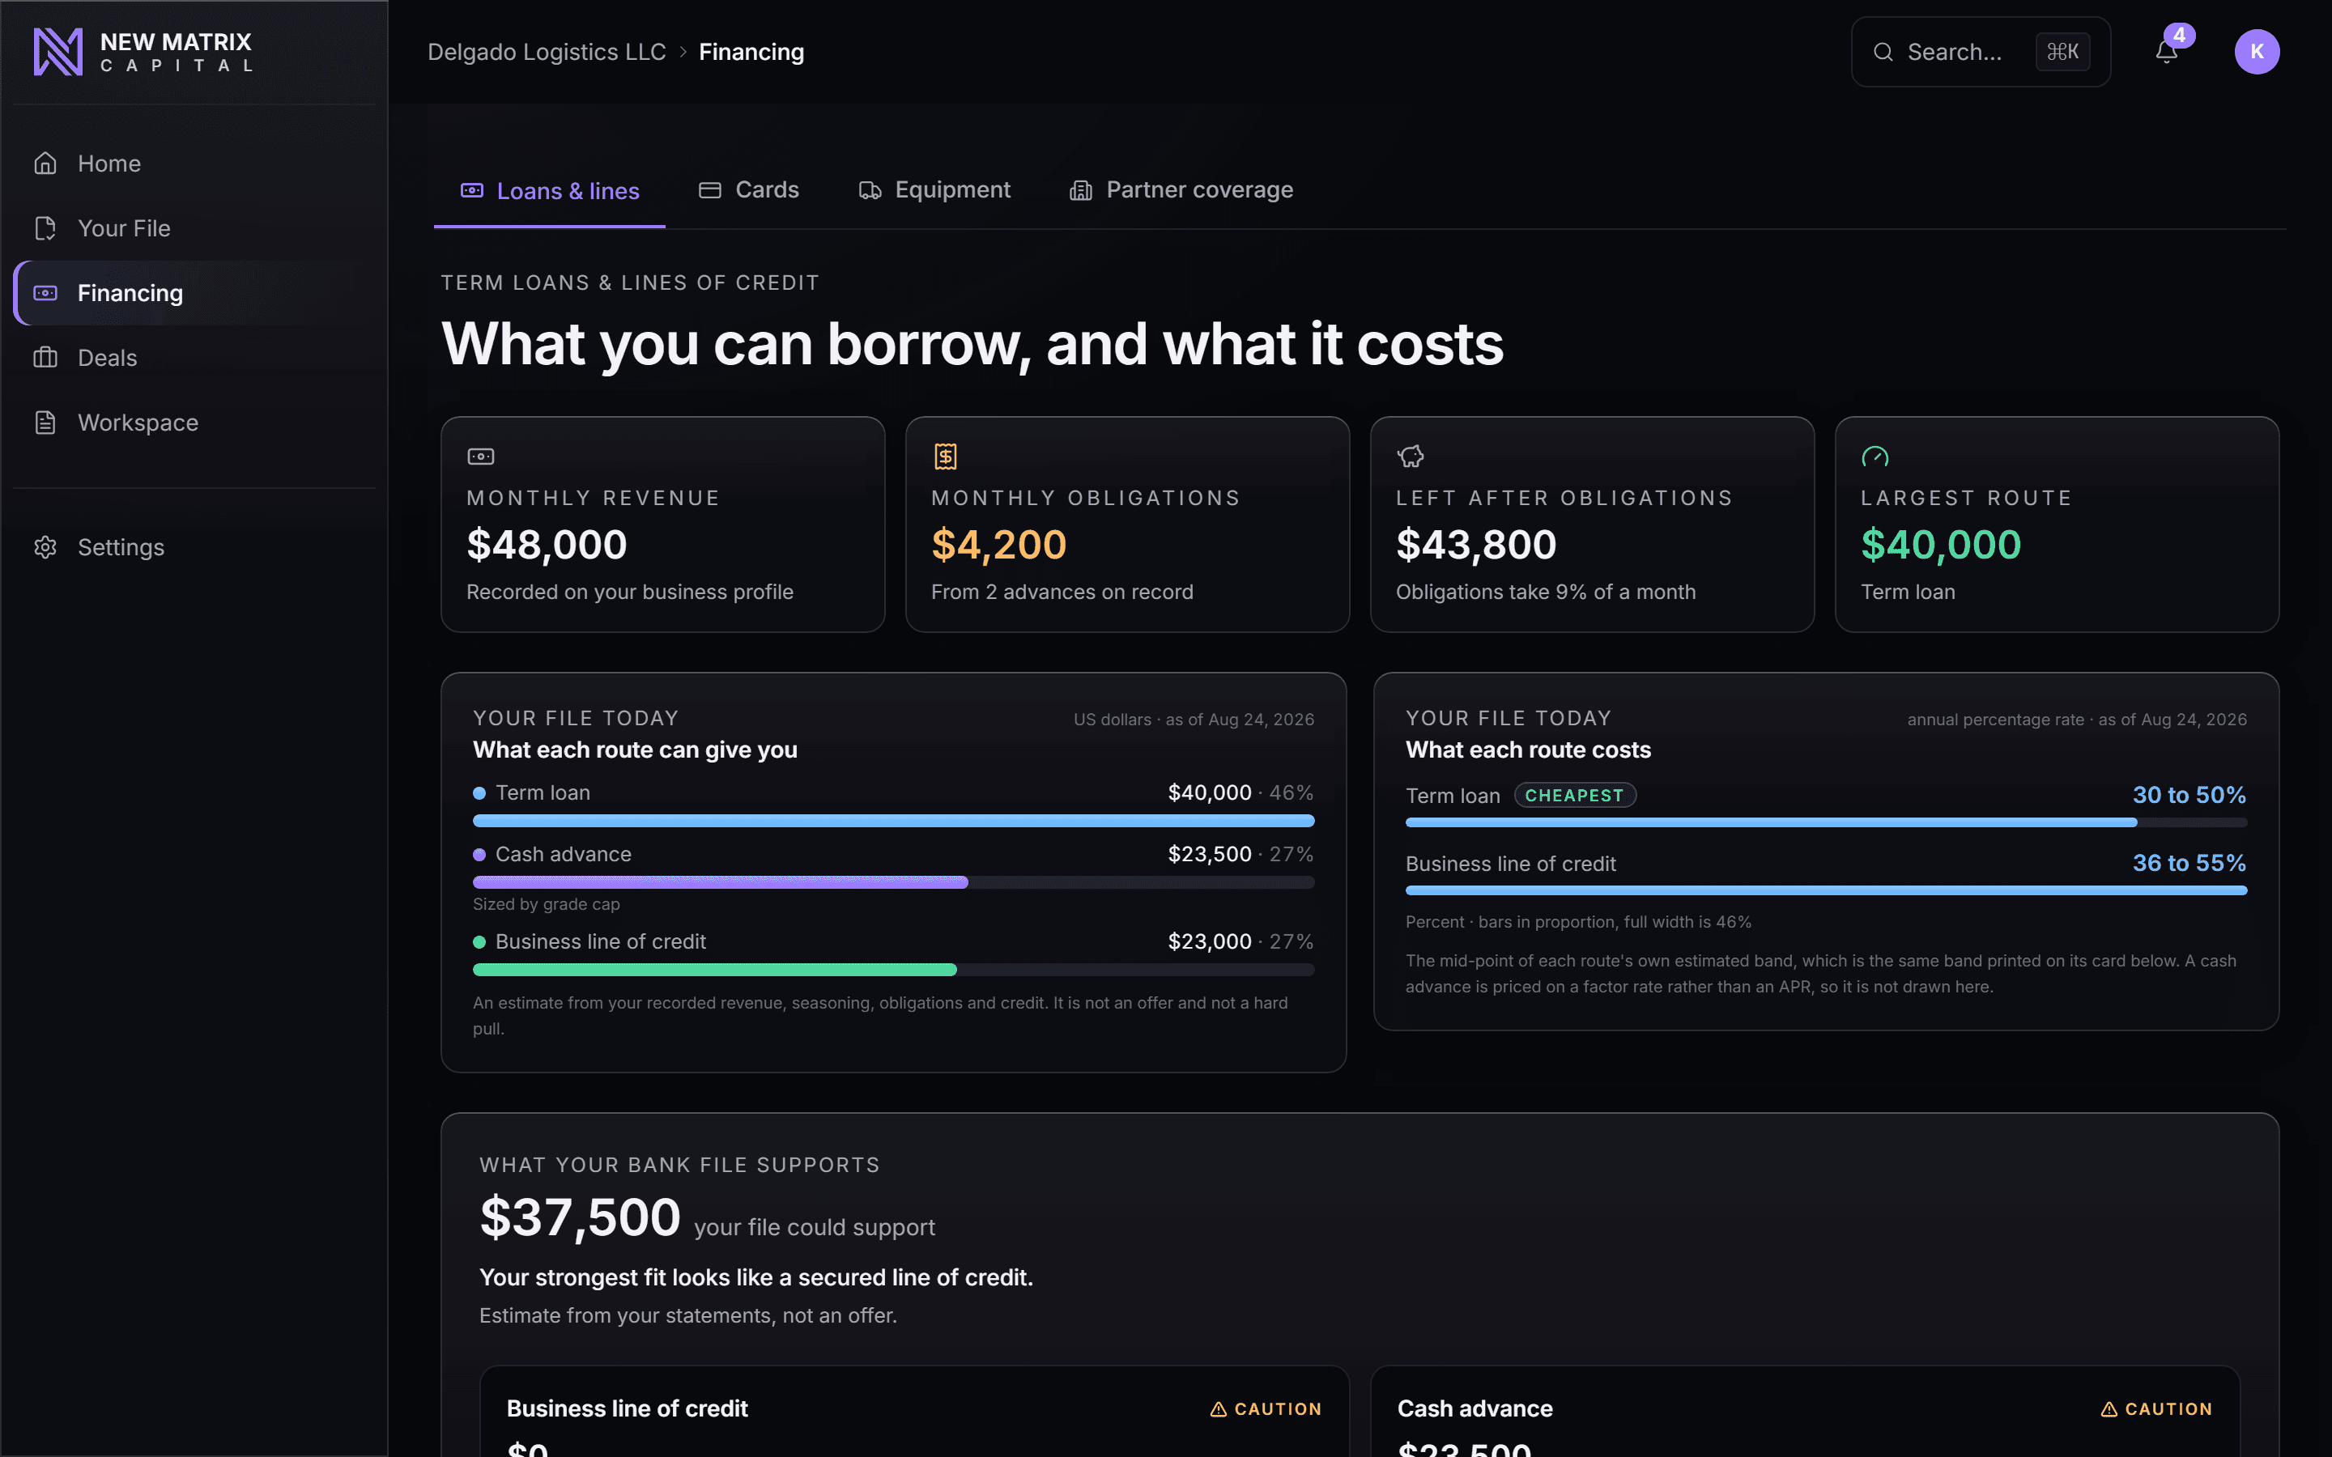Click CAUTION warning on Cash advance card
The width and height of the screenshot is (2332, 1457).
point(2155,1408)
